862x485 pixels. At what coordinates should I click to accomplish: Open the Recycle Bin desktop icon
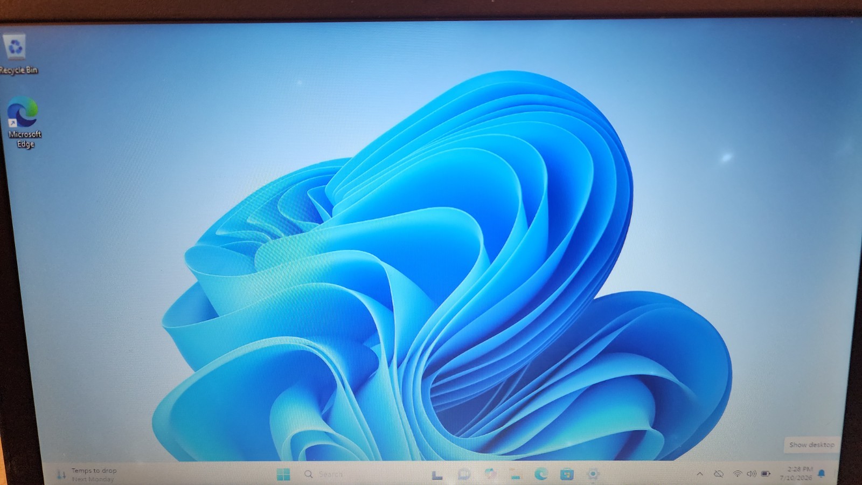pyautogui.click(x=17, y=54)
